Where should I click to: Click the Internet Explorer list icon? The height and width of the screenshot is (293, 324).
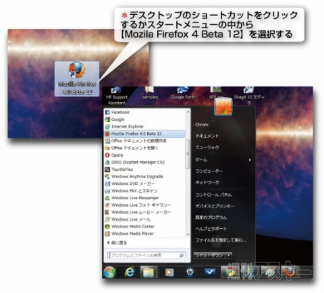click(107, 126)
